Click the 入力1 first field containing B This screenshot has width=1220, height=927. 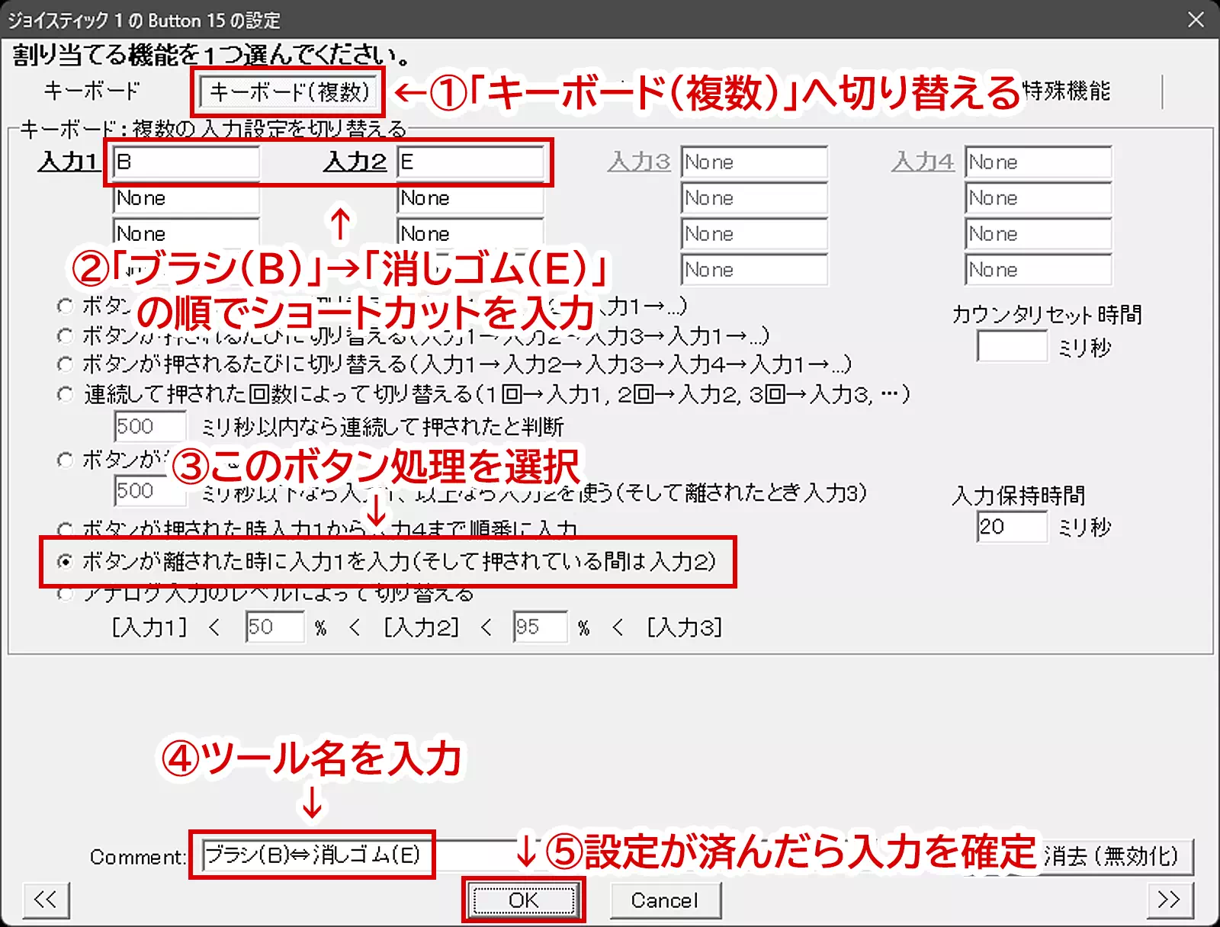pos(186,162)
